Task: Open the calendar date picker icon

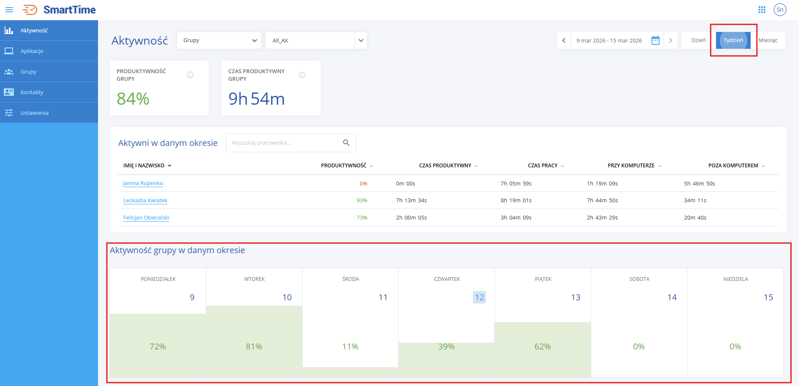Action: [655, 40]
